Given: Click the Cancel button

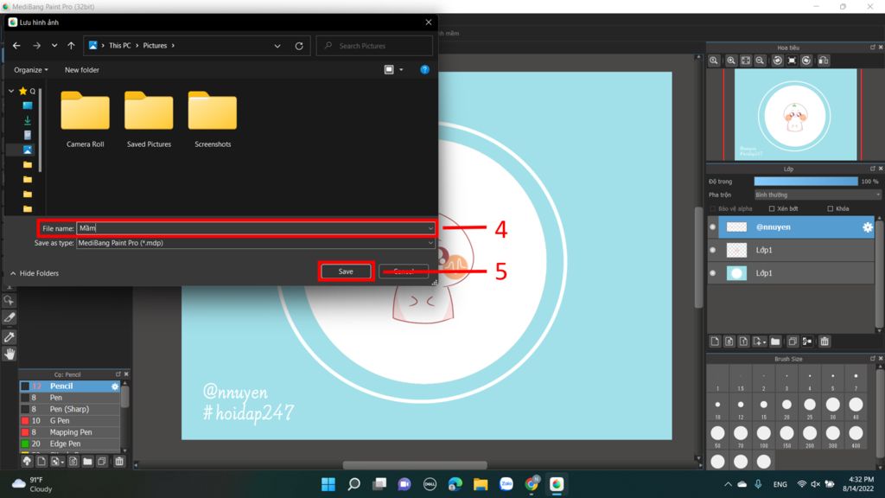Looking at the screenshot, I should [404, 271].
